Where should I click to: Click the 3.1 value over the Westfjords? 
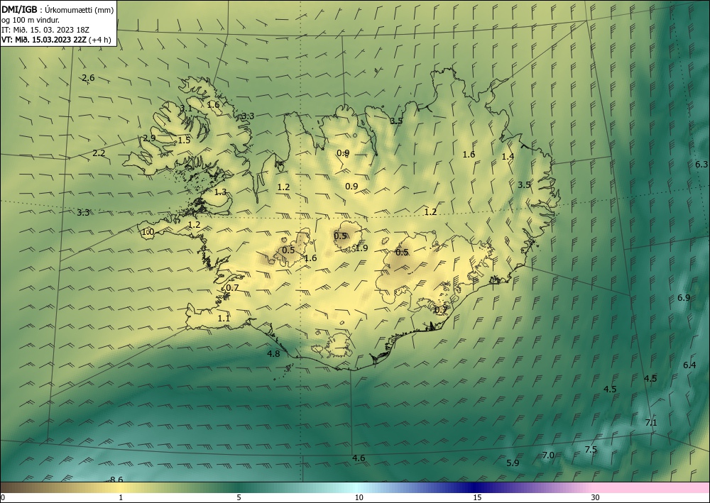186,109
